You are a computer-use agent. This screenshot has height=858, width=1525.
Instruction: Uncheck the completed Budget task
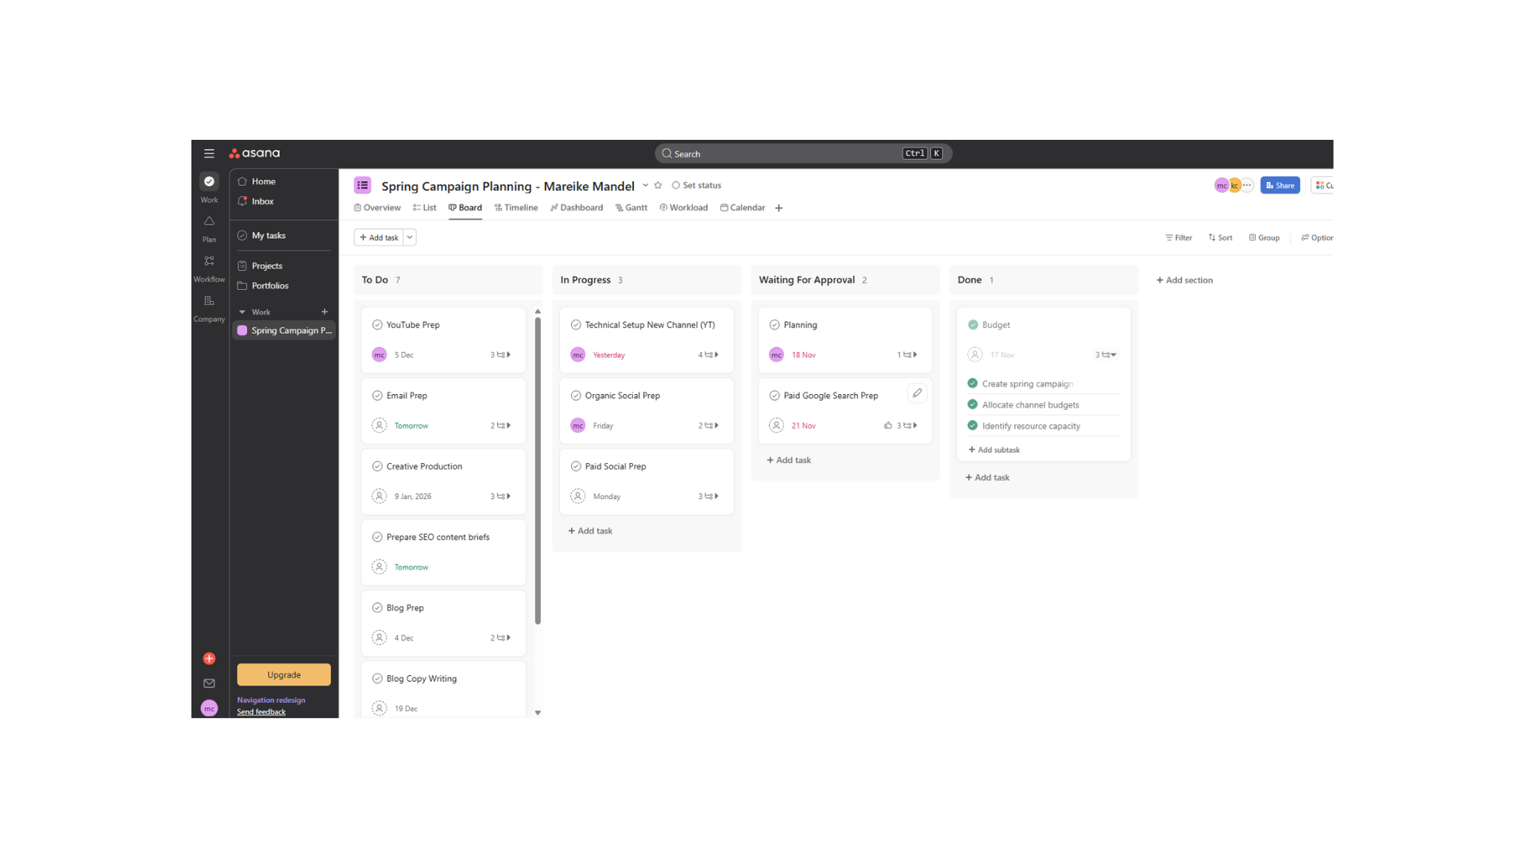[973, 325]
